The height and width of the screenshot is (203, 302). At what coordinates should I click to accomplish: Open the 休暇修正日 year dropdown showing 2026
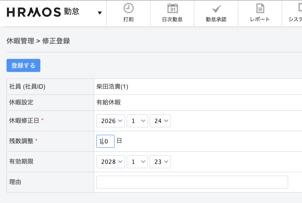pyautogui.click(x=111, y=121)
